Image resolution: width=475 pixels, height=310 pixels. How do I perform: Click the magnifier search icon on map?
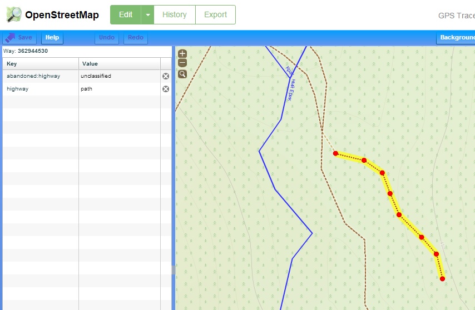click(182, 74)
